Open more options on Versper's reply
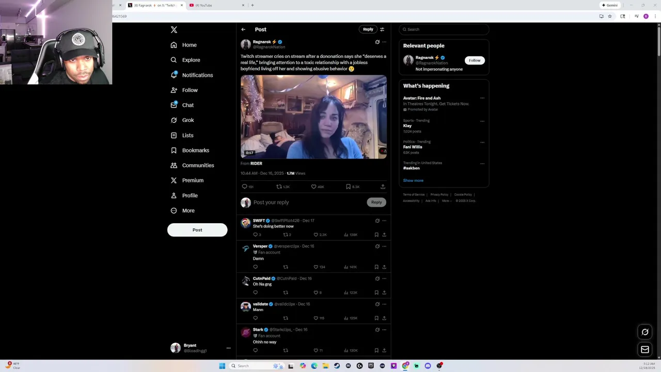Screen dimensions: 661x372 coord(384,246)
